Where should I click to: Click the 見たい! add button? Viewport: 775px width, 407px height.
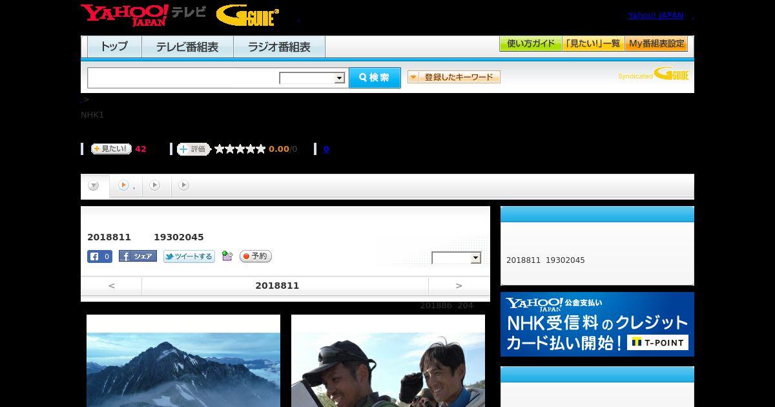(111, 149)
